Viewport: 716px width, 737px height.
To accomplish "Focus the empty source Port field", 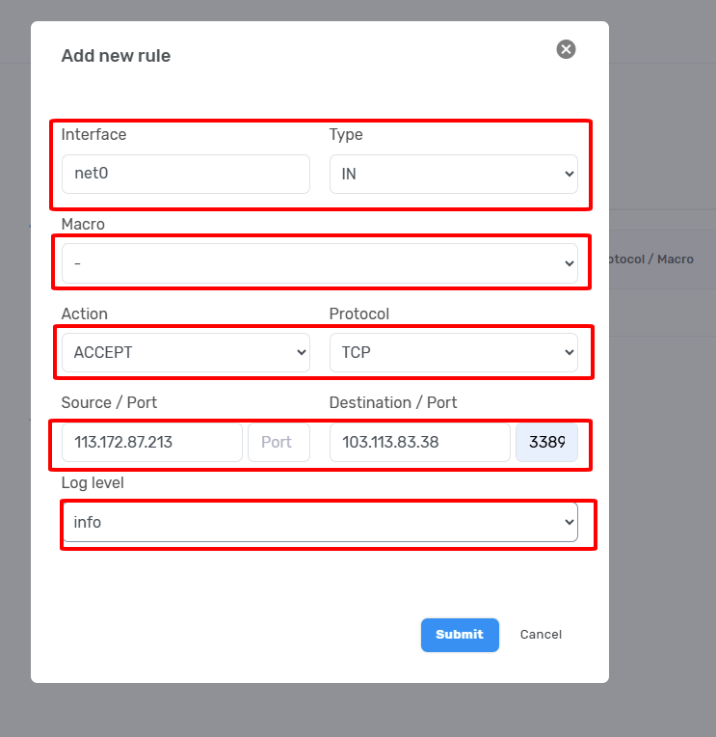I will 278,442.
